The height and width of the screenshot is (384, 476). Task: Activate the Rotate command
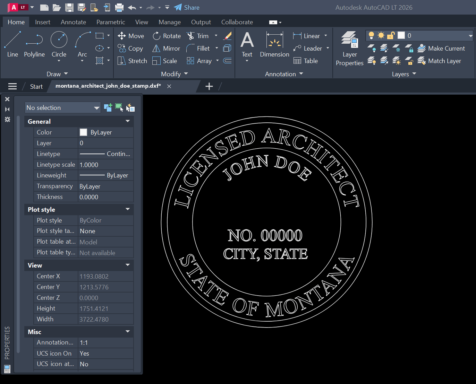coord(167,36)
